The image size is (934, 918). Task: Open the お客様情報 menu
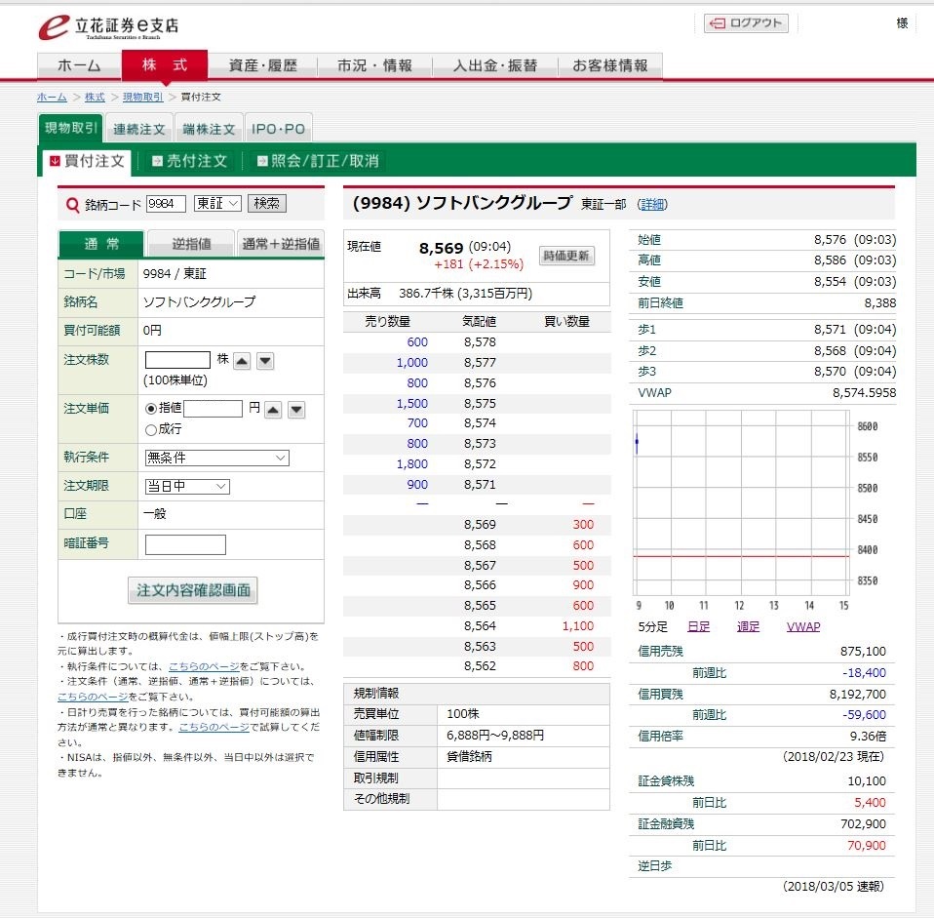[x=610, y=65]
